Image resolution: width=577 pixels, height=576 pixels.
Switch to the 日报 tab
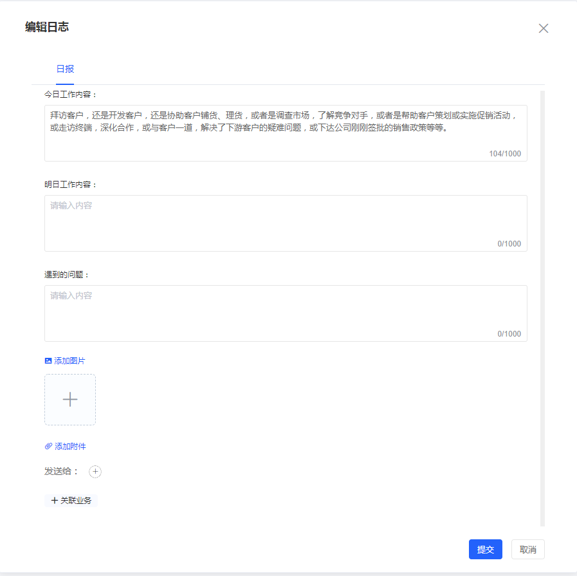(x=65, y=69)
